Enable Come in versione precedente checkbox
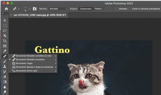Image resolution: width=161 pixels, height=95 pixels. coord(130,9)
